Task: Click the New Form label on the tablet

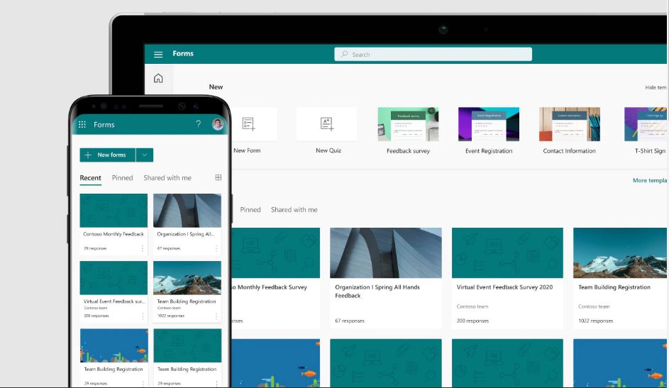Action: 247,150
